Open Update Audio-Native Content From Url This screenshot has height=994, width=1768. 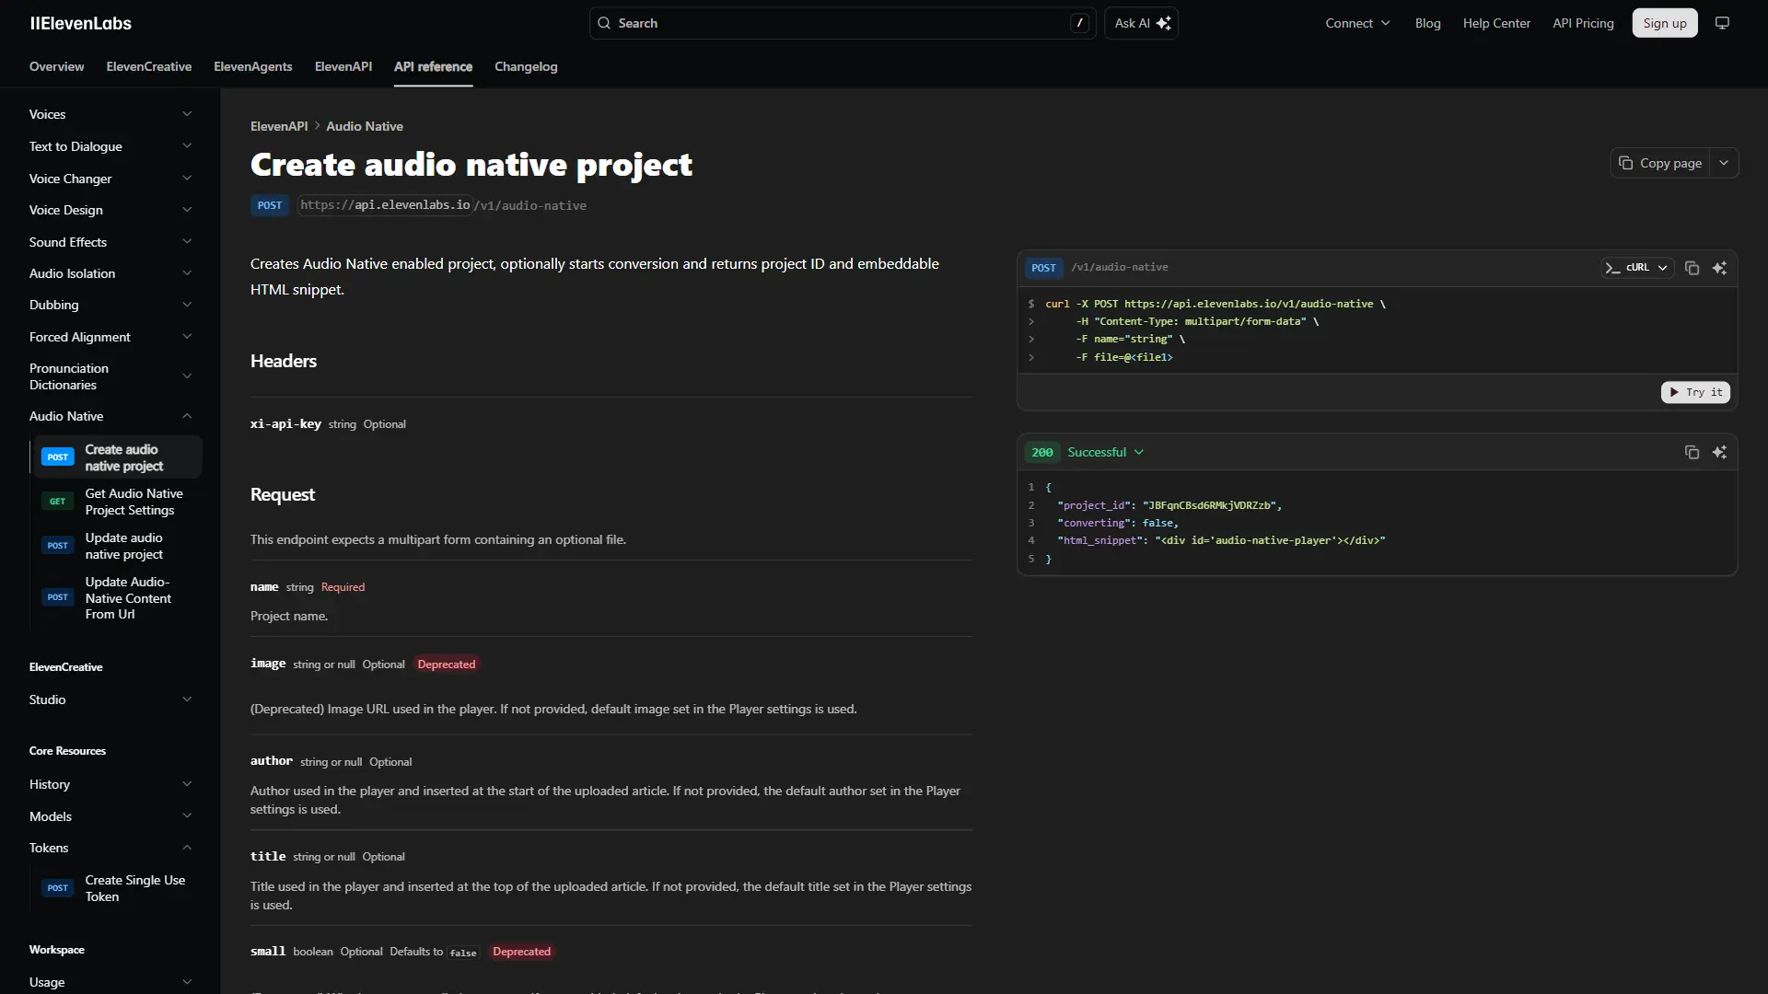(x=117, y=598)
